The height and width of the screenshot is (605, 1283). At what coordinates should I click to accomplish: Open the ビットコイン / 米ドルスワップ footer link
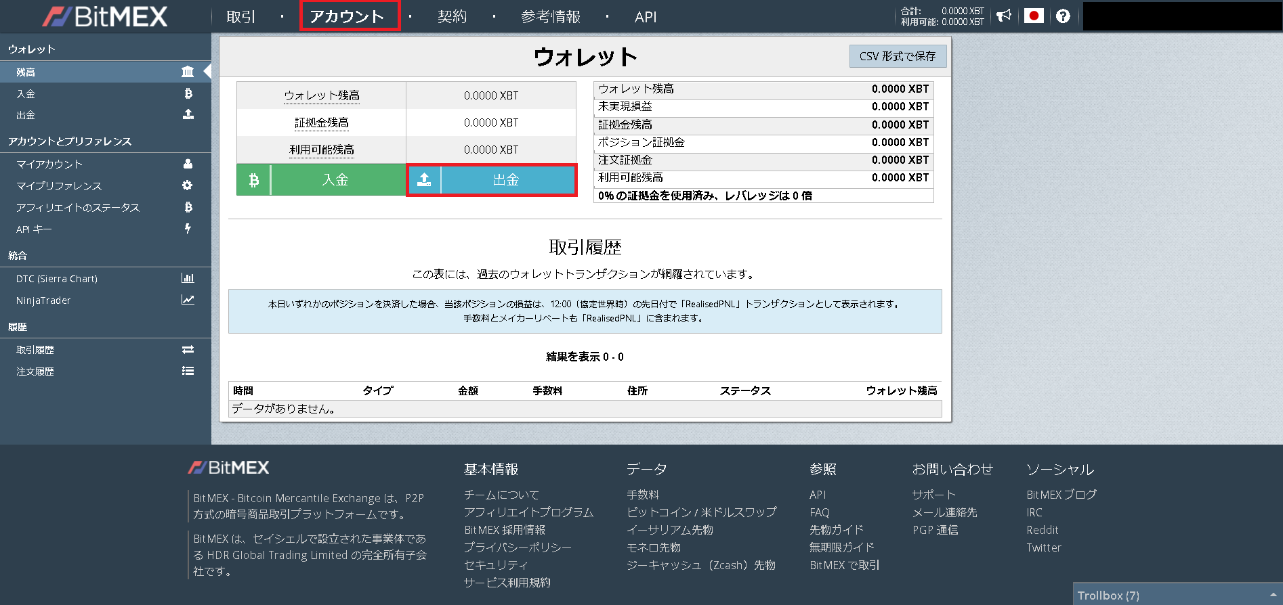(702, 512)
